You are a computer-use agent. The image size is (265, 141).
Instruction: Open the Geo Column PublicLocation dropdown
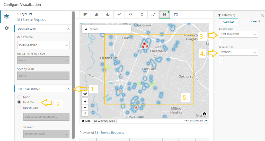click(43, 45)
